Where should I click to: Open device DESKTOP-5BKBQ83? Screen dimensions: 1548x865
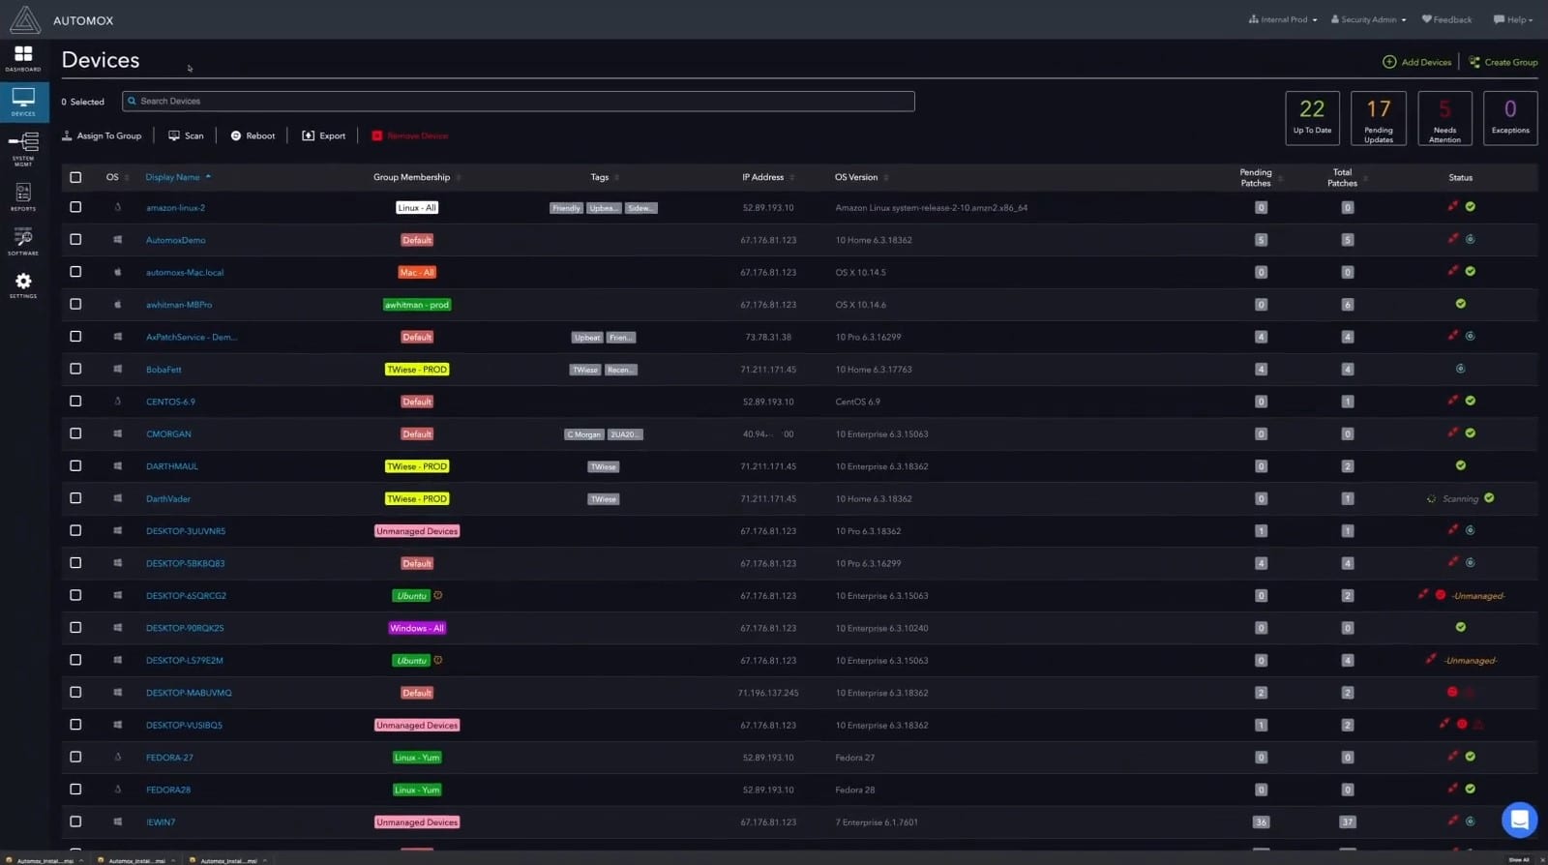[x=185, y=563]
